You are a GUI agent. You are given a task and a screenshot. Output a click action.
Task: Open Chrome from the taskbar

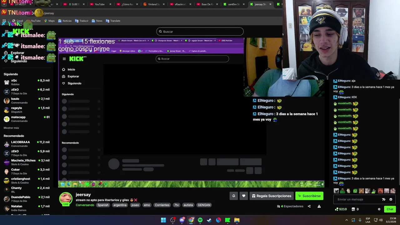coord(191,220)
